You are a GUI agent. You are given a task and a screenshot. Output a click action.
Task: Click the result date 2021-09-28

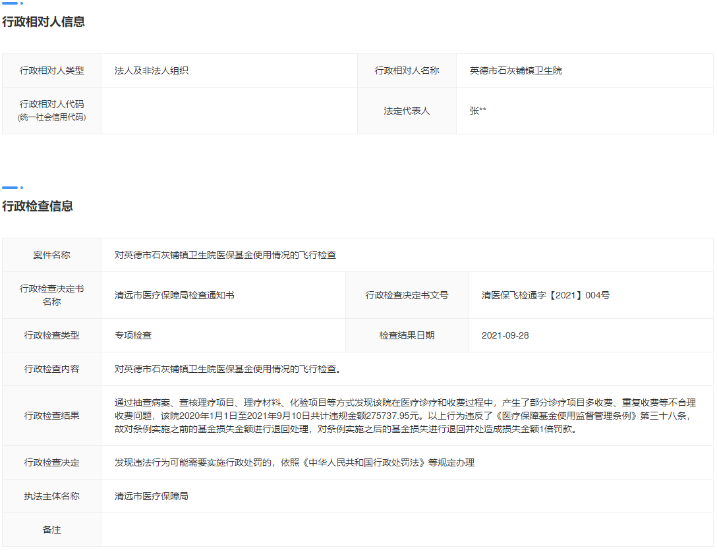505,335
